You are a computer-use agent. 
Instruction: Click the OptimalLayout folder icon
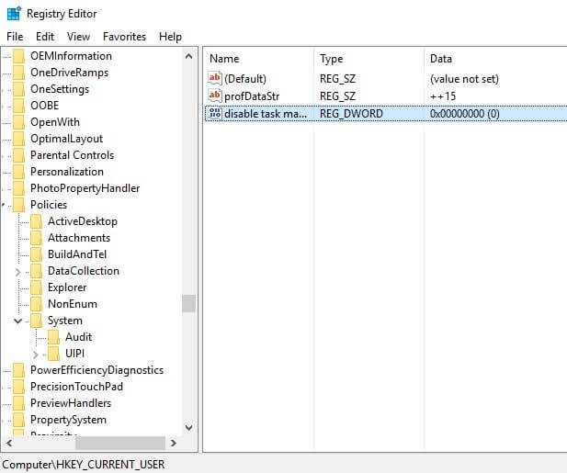coord(18,139)
